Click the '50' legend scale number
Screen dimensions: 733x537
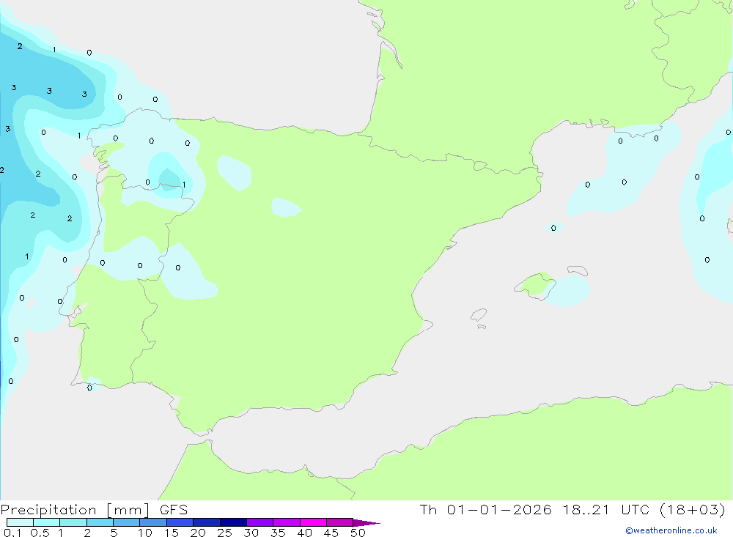(358, 533)
